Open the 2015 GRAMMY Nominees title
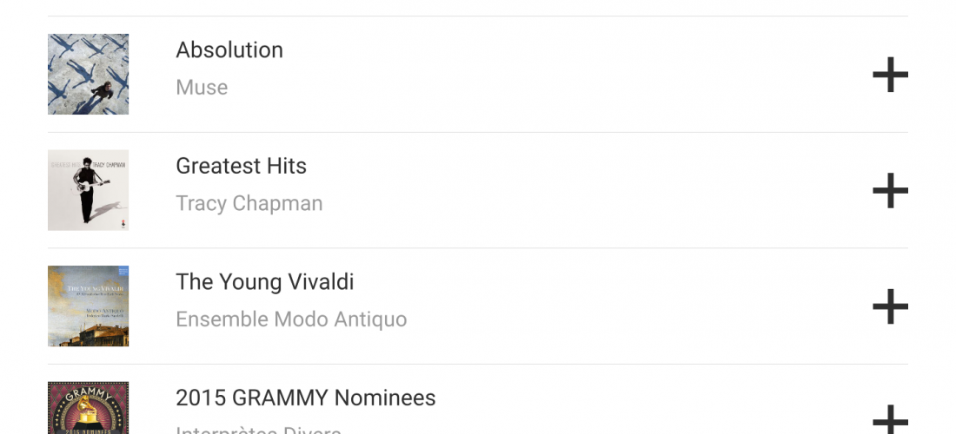 [305, 398]
